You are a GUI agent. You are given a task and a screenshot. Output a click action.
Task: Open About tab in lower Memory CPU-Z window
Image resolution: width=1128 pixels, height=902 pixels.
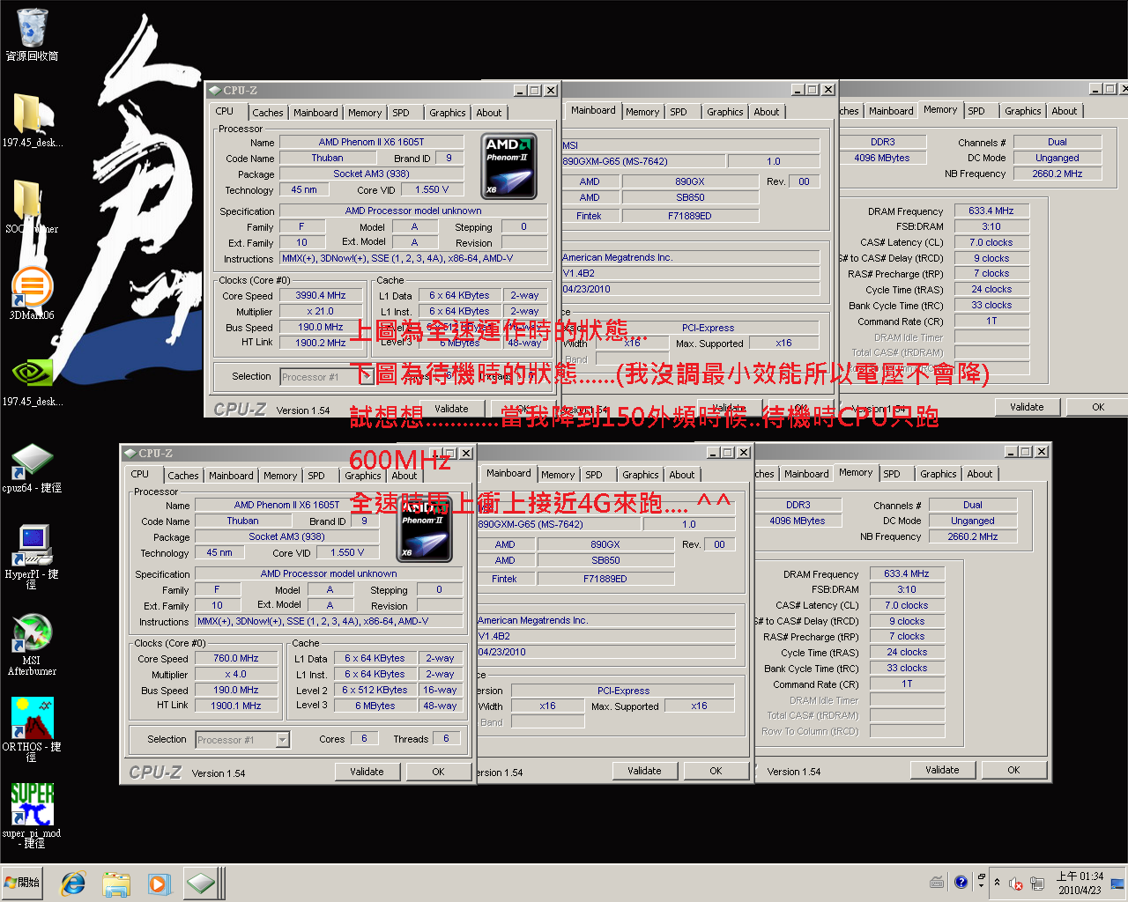[x=980, y=474]
